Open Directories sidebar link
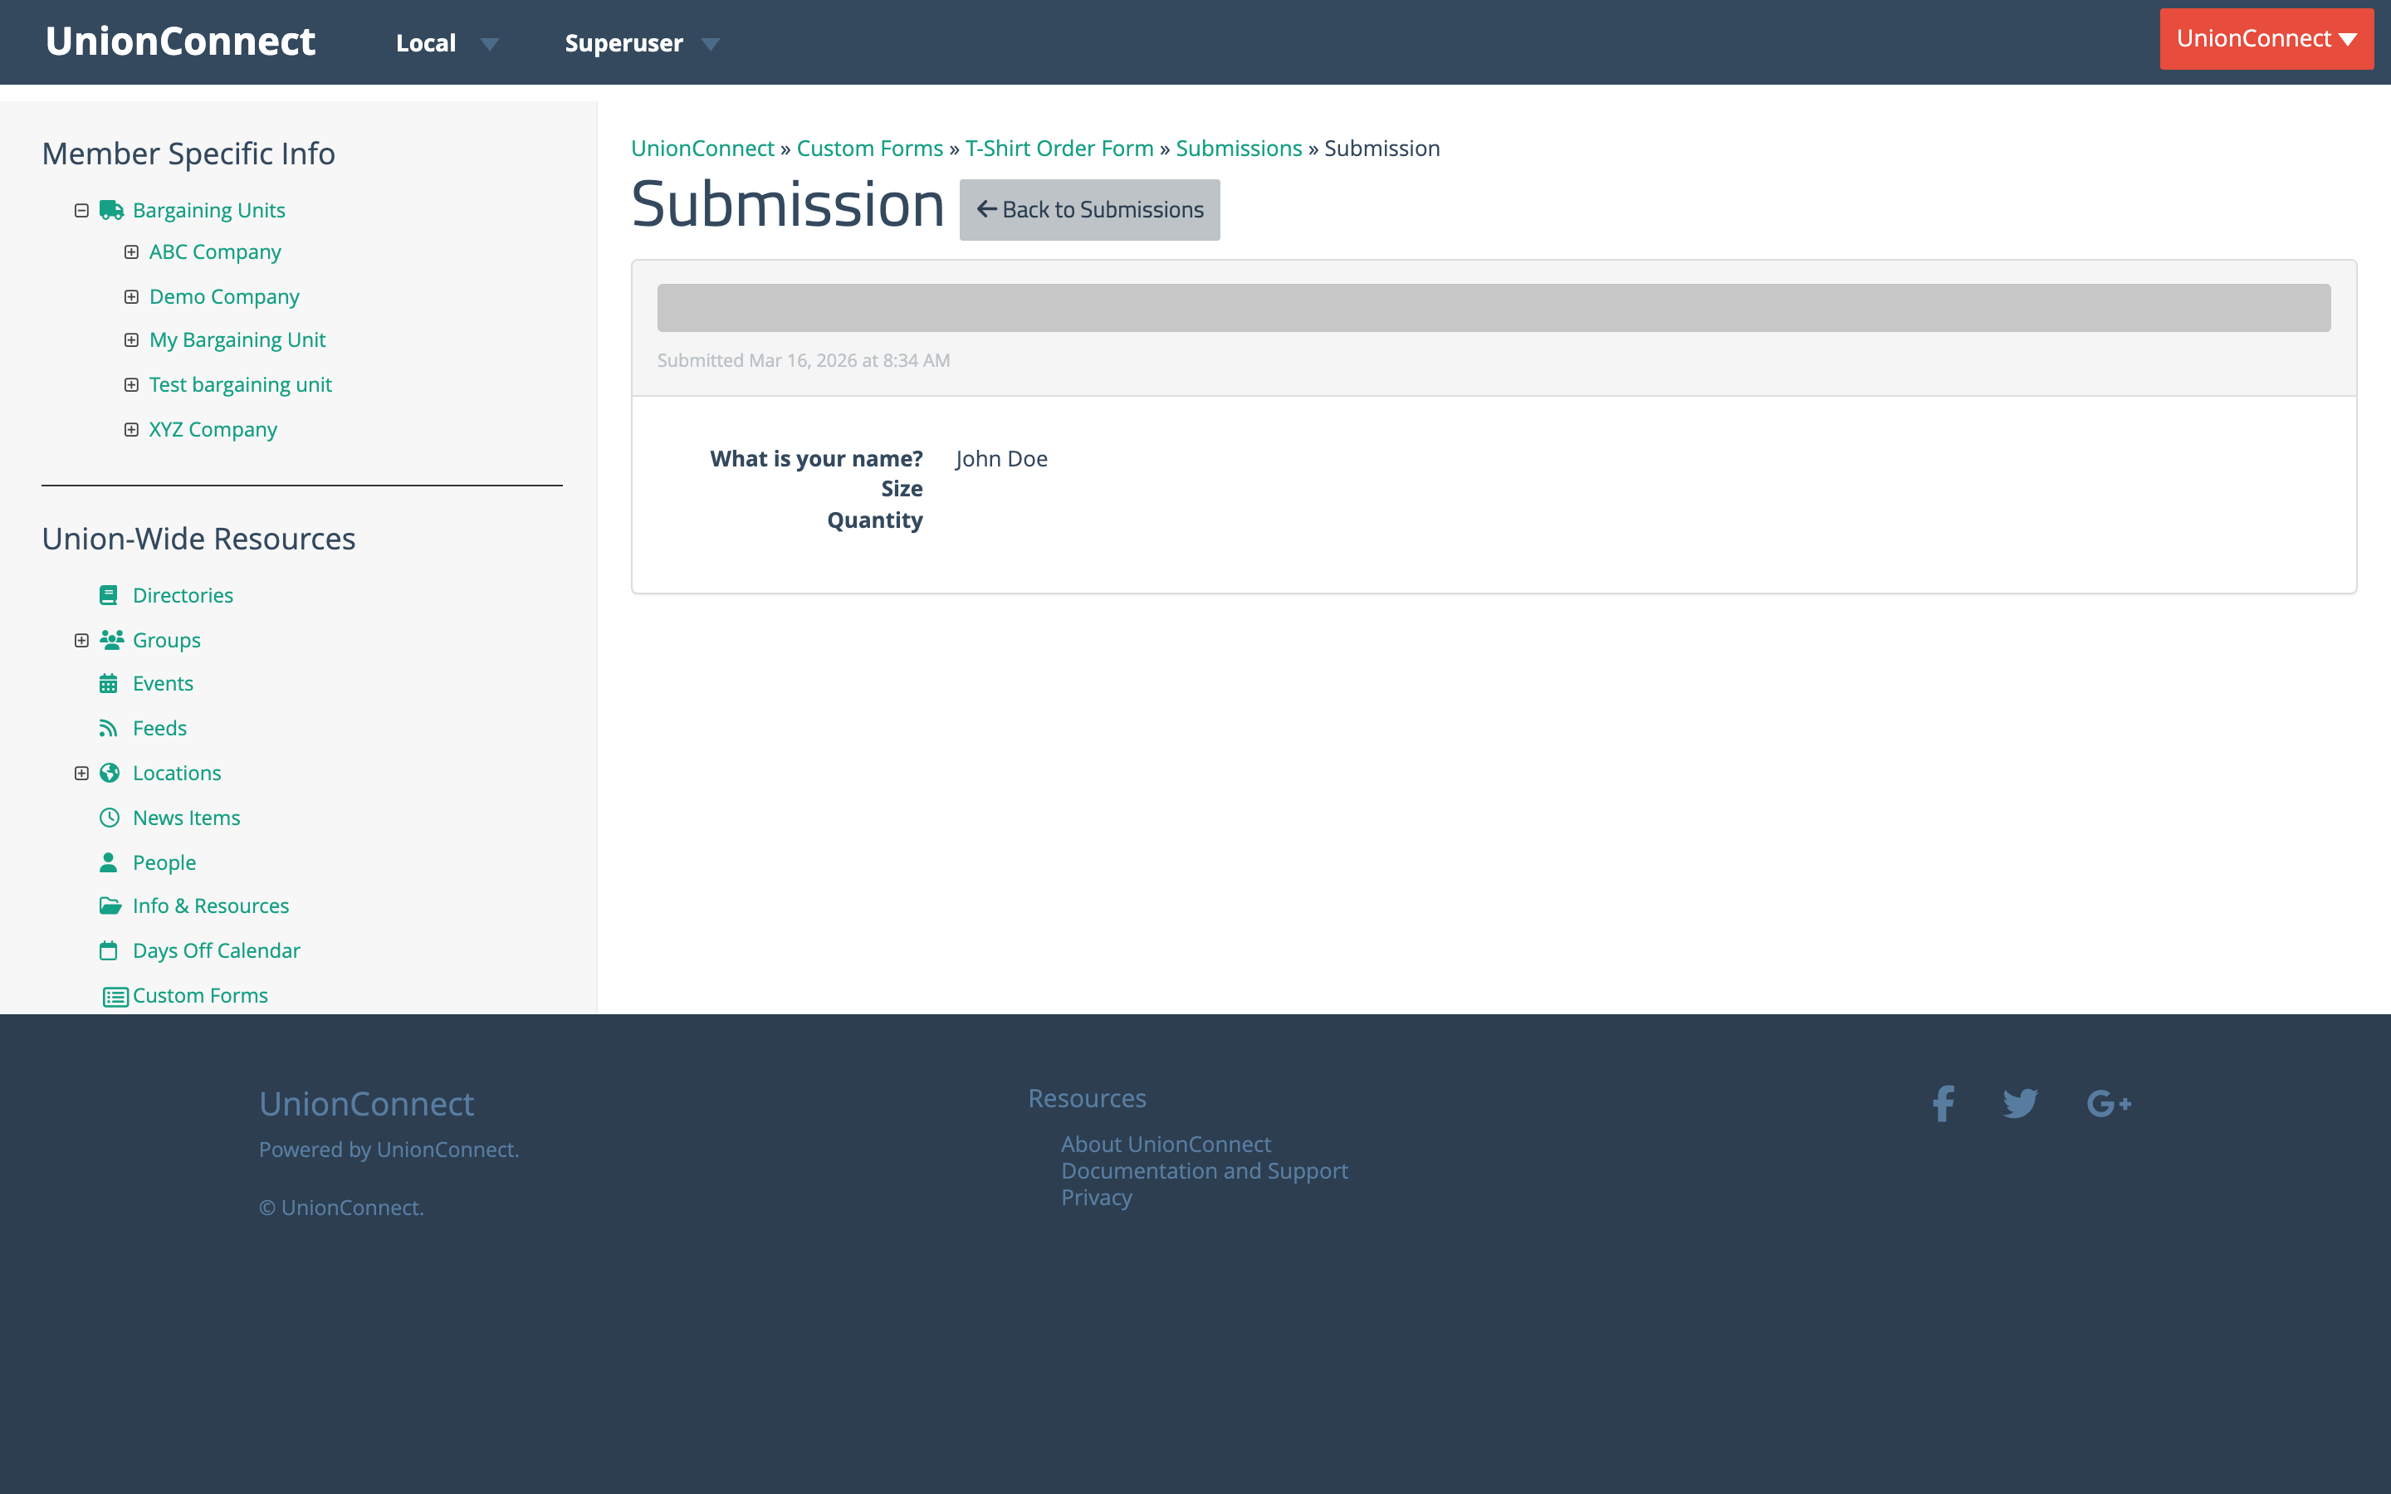 pyautogui.click(x=183, y=595)
